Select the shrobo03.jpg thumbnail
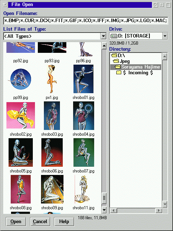 click(x=52, y=116)
